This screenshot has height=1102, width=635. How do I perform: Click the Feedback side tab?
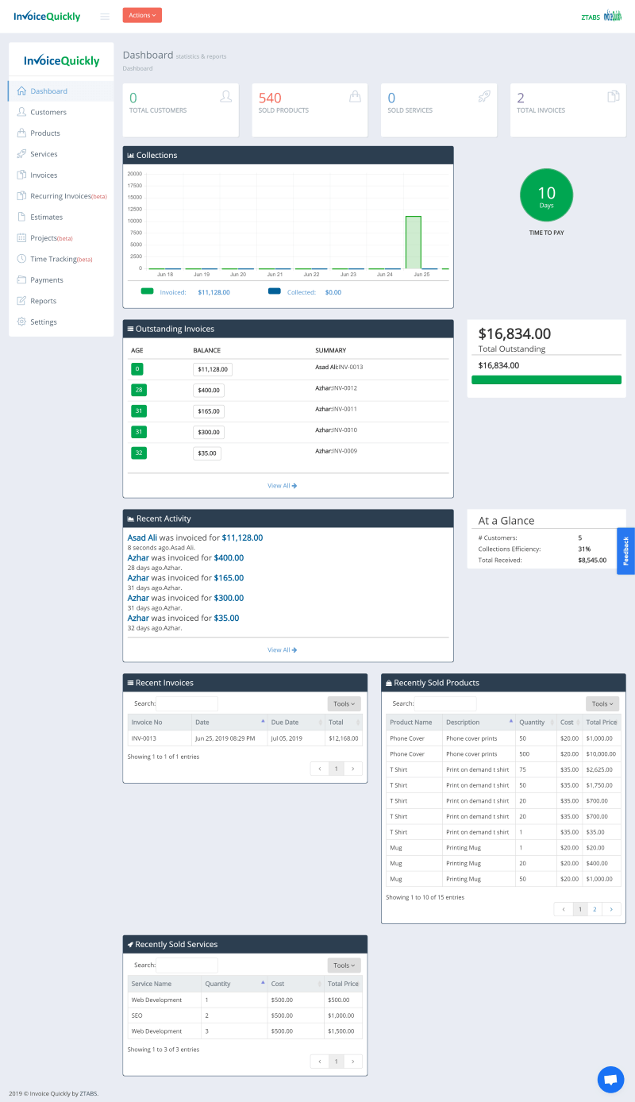click(625, 551)
